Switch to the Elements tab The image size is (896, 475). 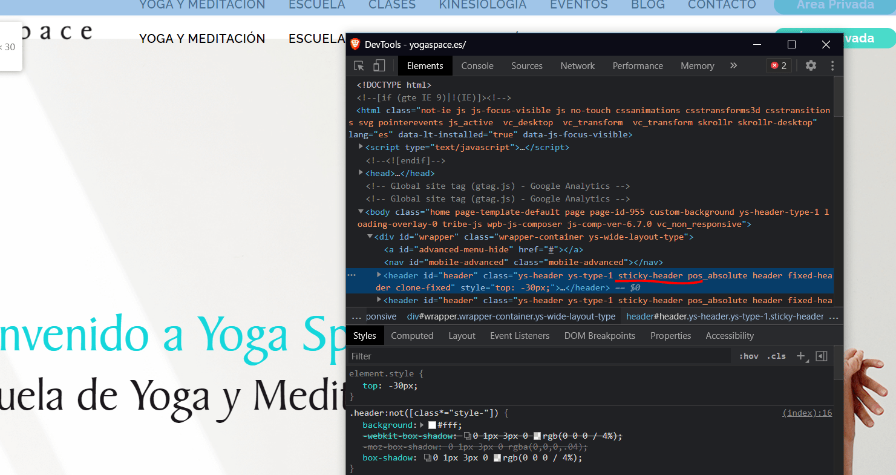(x=425, y=66)
